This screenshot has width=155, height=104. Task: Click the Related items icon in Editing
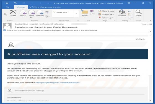pos(130,14)
